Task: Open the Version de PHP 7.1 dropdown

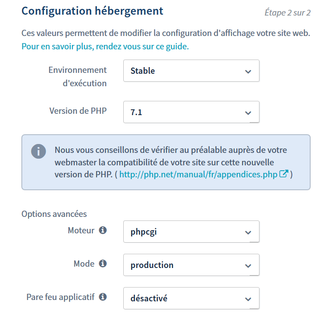Action: 191,112
